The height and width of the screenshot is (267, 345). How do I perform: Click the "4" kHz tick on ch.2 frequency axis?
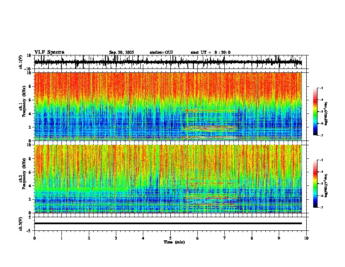pos(30,186)
